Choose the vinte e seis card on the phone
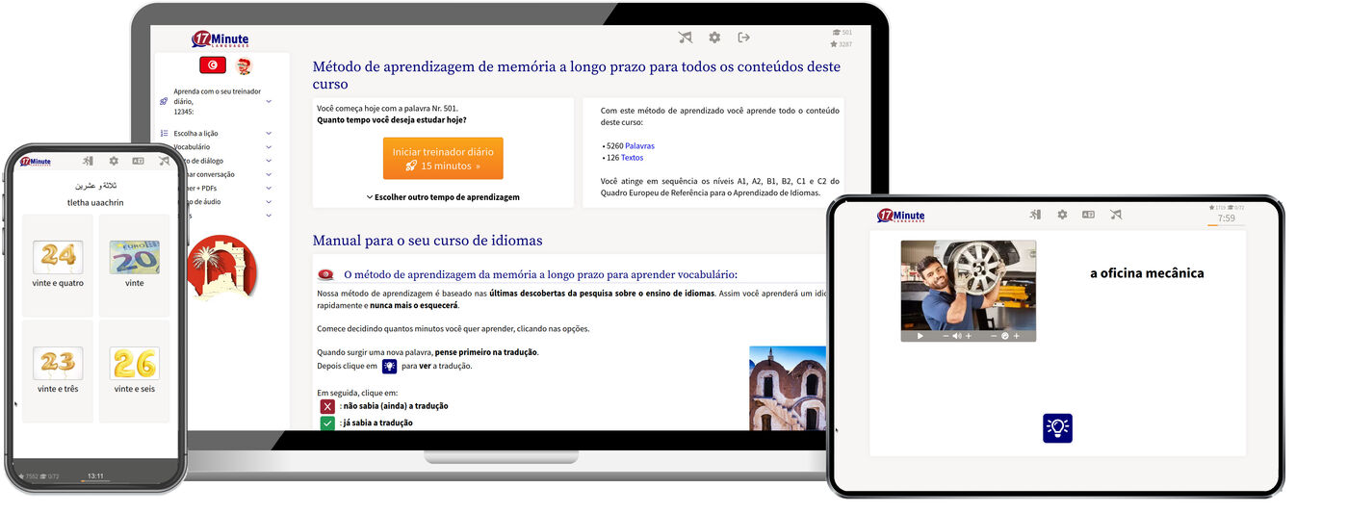 (135, 371)
